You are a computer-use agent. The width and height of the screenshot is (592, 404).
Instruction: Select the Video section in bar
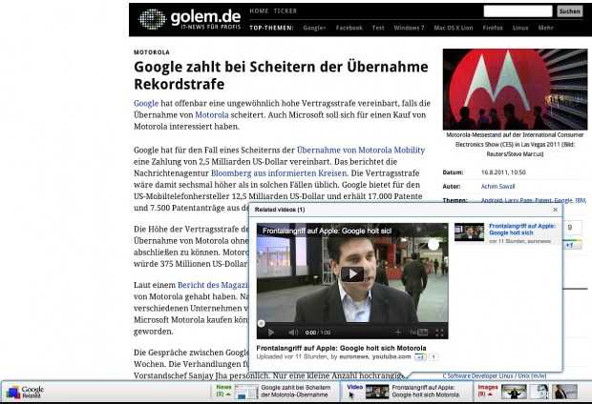click(x=354, y=388)
